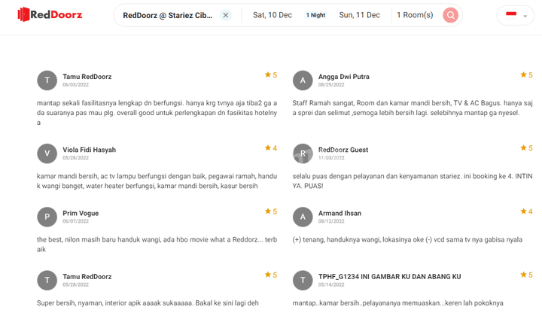542x316 pixels.
Task: Click reviewer name Armand Ihsan
Action: 340,214
